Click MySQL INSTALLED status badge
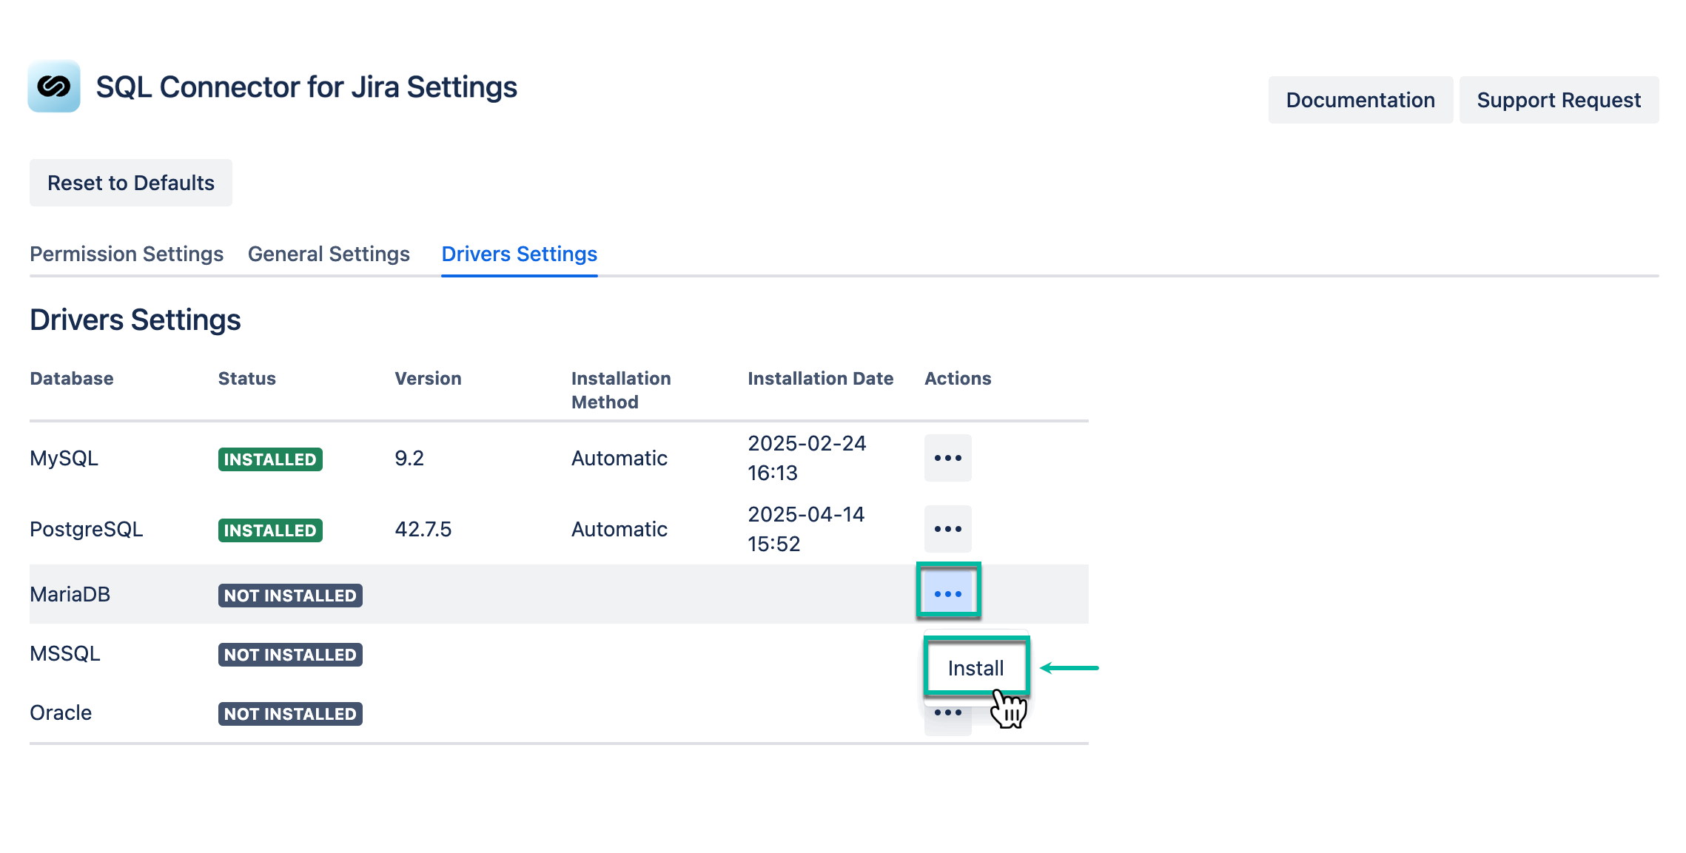Image resolution: width=1686 pixels, height=853 pixels. [270, 459]
